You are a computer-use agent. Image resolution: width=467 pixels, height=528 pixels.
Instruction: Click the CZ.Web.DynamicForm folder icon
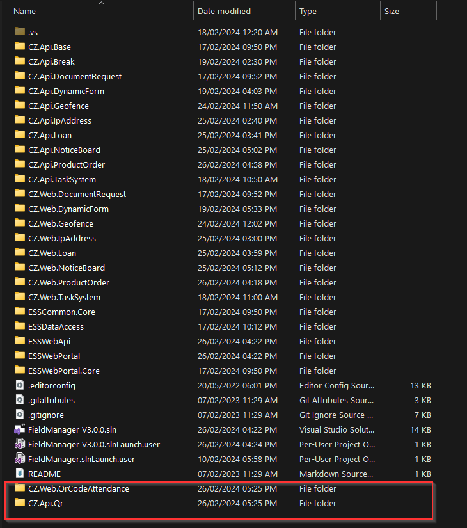click(20, 208)
